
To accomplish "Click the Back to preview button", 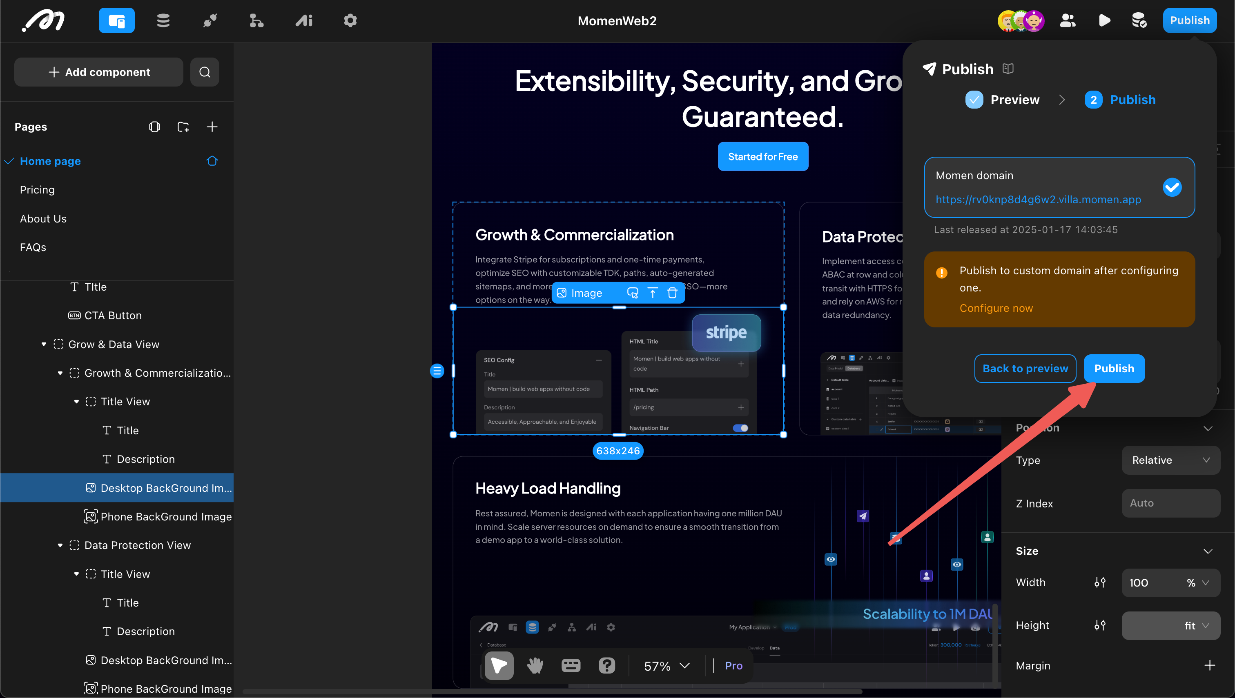I will point(1025,368).
